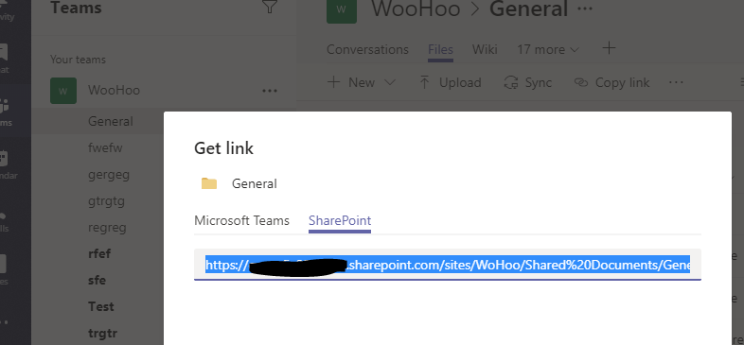The width and height of the screenshot is (744, 345).
Task: Click the Copy link button
Action: tap(611, 82)
